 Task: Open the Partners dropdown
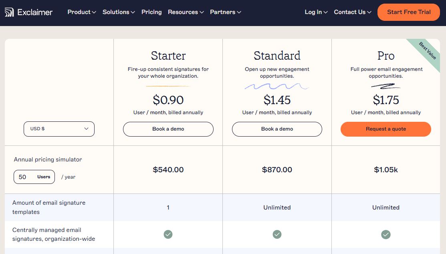(226, 12)
